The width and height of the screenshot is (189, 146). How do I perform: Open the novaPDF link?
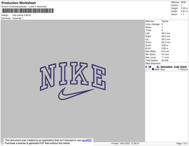(87, 140)
